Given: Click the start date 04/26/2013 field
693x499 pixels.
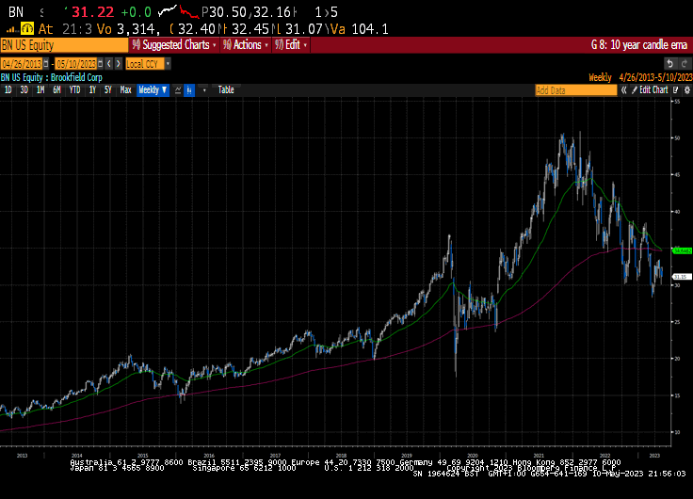Looking at the screenshot, I should point(22,64).
